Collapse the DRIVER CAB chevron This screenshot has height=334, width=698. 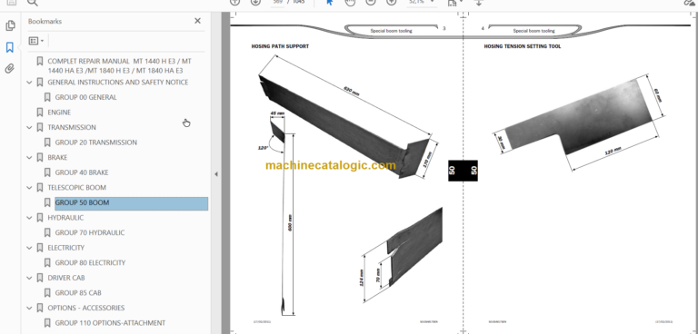29,278
